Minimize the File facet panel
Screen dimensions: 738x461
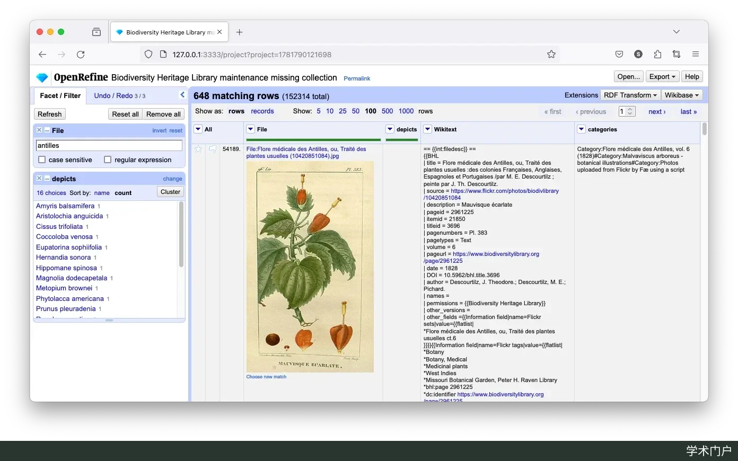pyautogui.click(x=47, y=130)
